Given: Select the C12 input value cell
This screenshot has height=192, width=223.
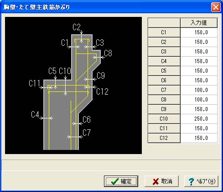Looking at the screenshot, I should (199, 138).
